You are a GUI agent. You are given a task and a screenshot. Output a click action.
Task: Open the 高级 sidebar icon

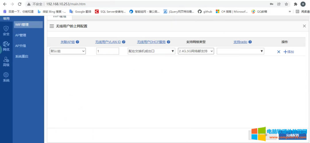[x=6, y=62]
